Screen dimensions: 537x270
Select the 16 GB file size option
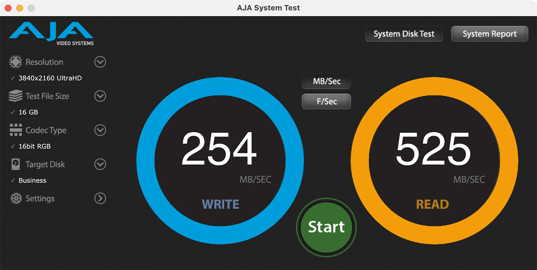coord(28,112)
